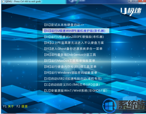
Task: Select entry 10 USB2.0 accelerated boot
Action: 73,79
